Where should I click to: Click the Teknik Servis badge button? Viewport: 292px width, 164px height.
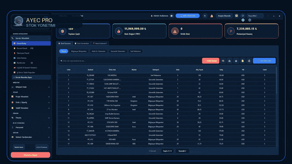[x=19, y=147]
